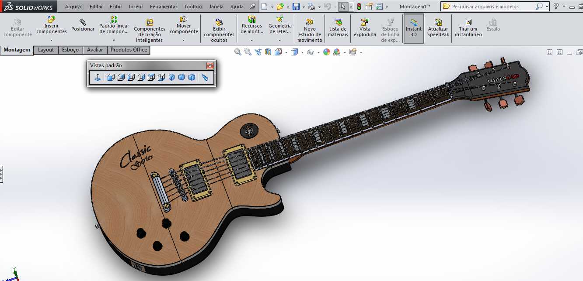Click the Padrão linear de componentes icon
This screenshot has width=583, height=281.
[114, 19]
